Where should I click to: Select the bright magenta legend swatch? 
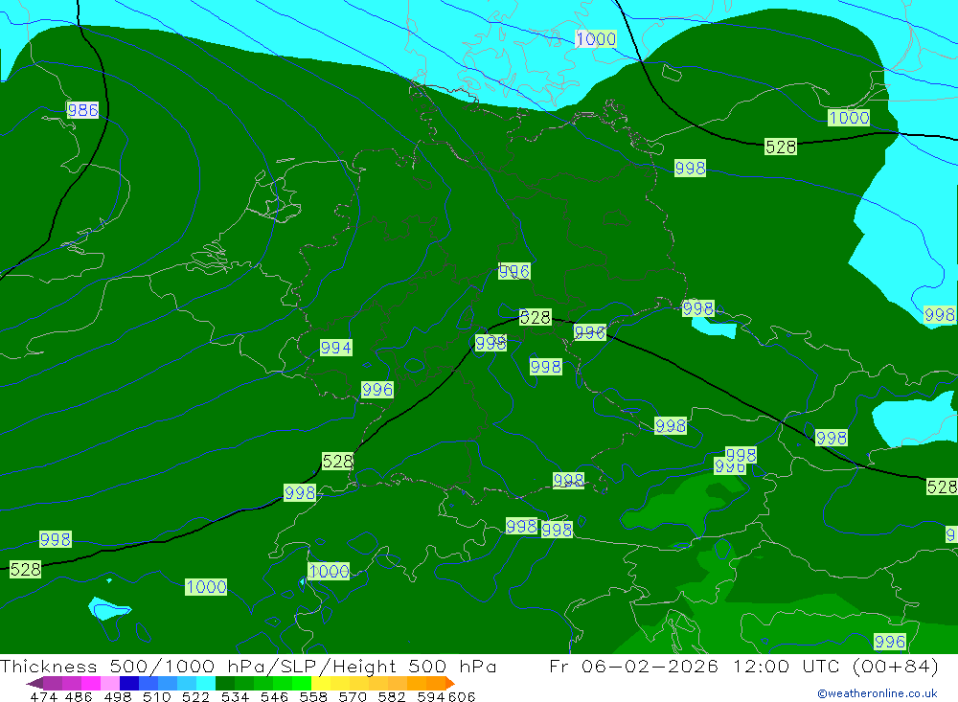click(89, 683)
